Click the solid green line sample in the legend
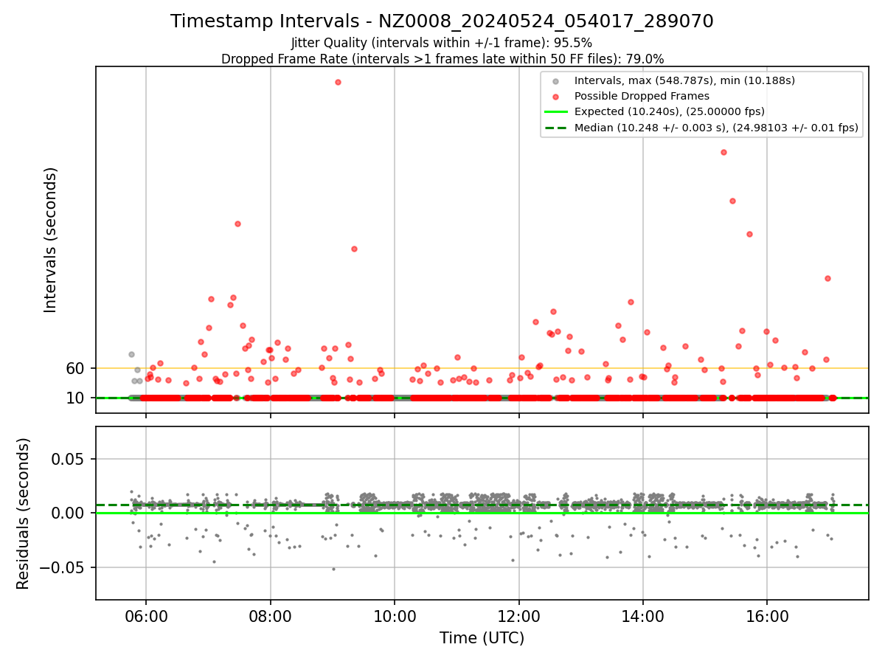 pyautogui.click(x=556, y=111)
